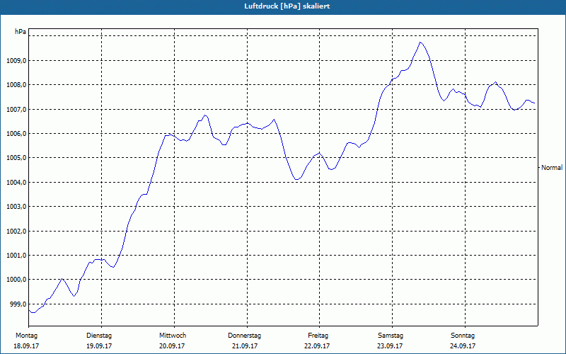Click the 1004,0 y-axis value
The height and width of the screenshot is (354, 566).
tap(16, 183)
